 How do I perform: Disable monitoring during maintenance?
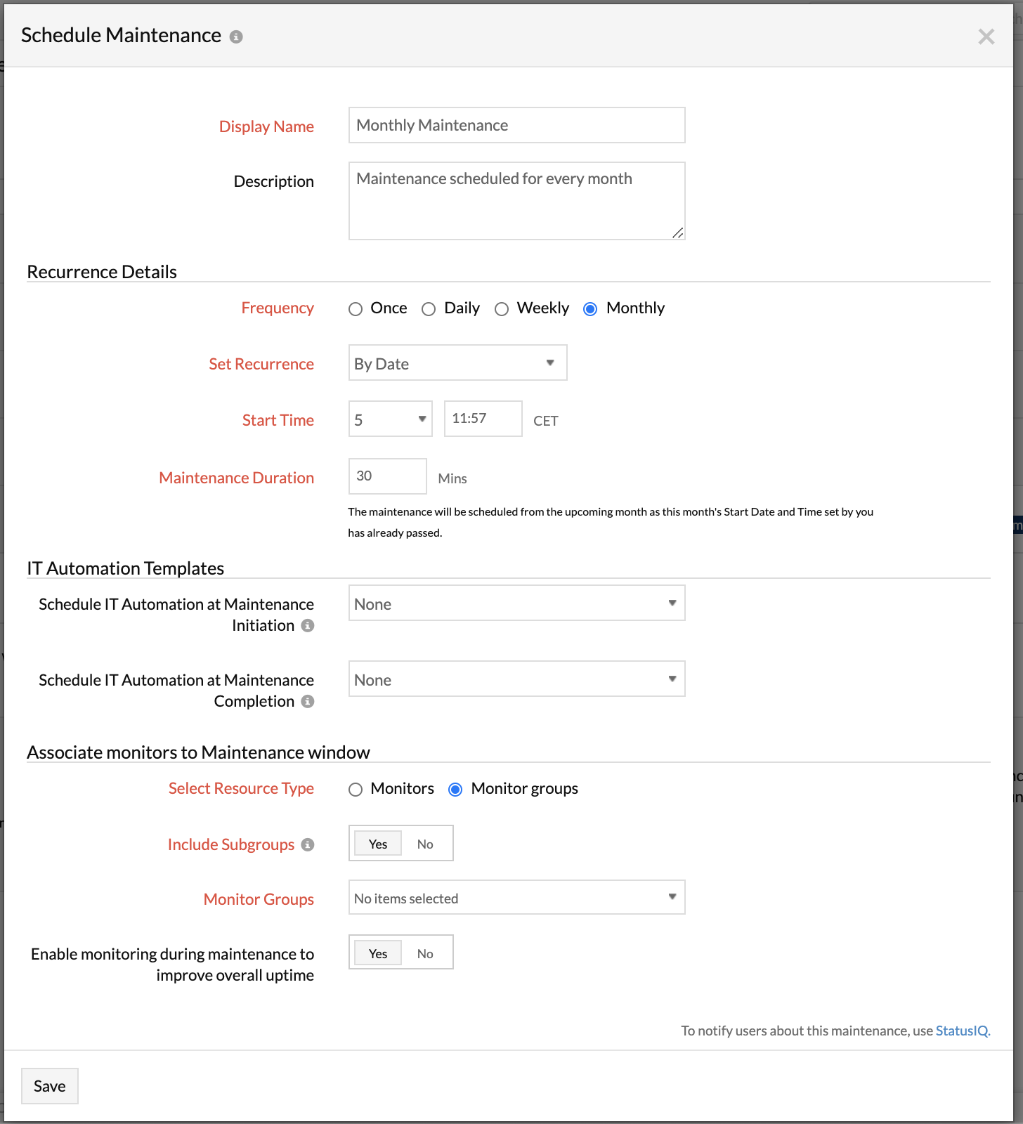[x=424, y=953]
